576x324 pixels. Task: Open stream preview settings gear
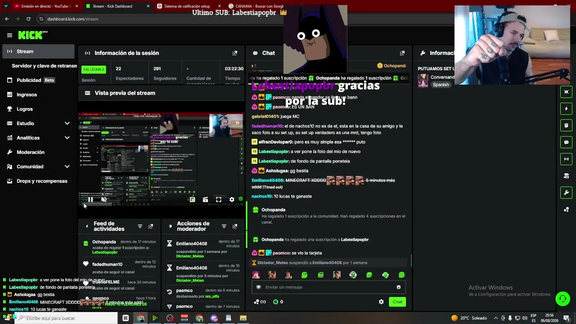click(232, 199)
